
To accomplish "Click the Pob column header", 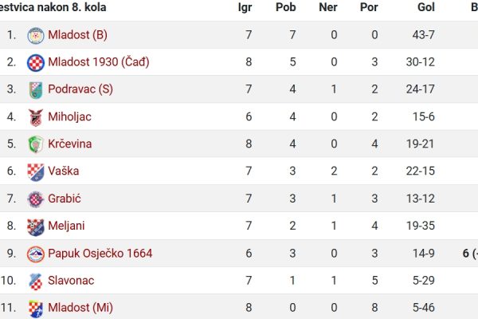I will 286,7.
